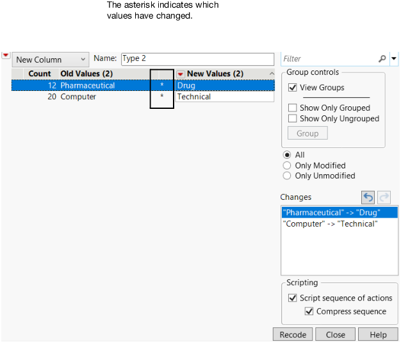Click the redo arrow in Changes
This screenshot has height=342, width=401.
pyautogui.click(x=384, y=197)
